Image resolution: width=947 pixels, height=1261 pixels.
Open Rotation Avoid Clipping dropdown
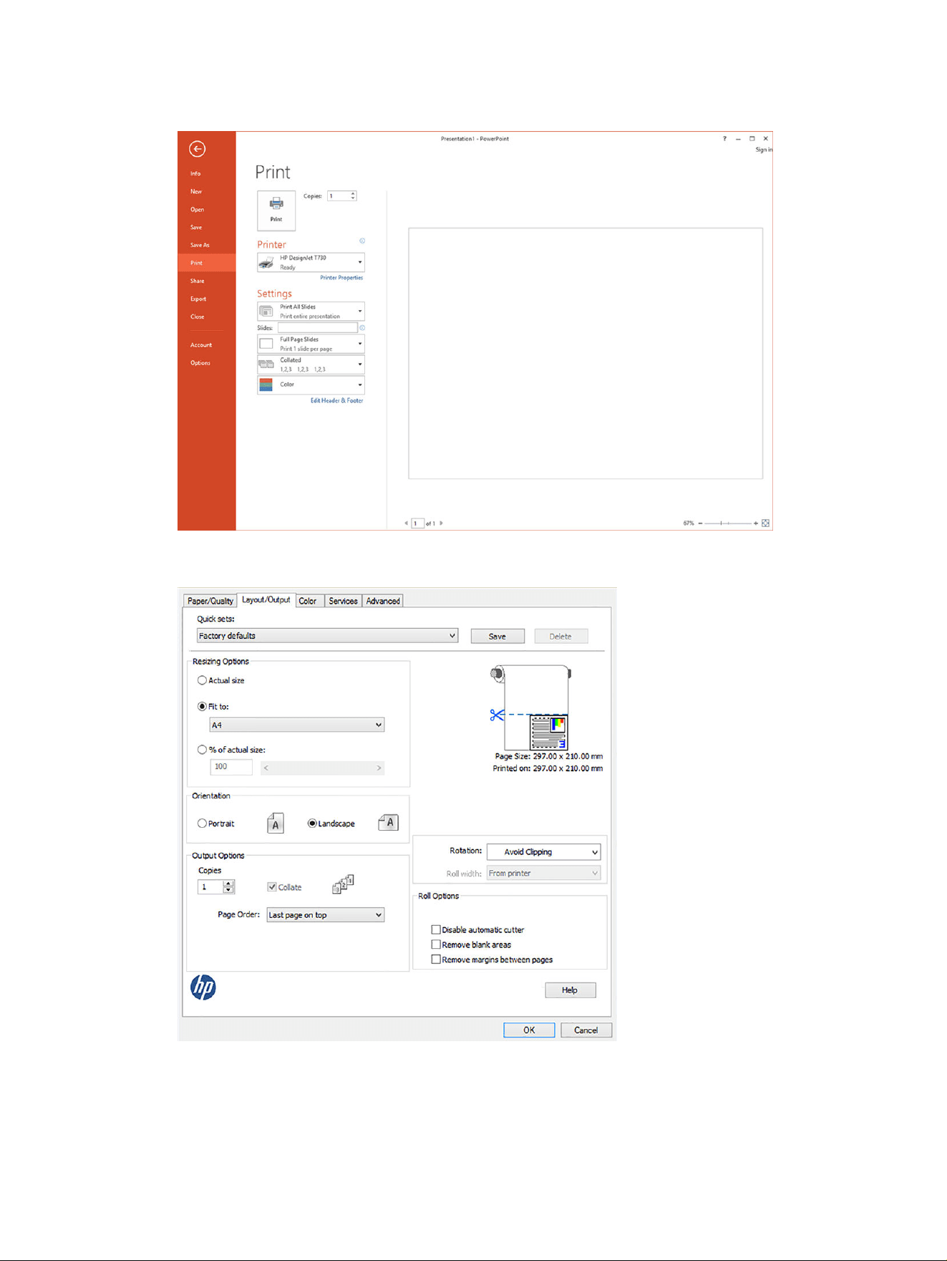pos(543,852)
